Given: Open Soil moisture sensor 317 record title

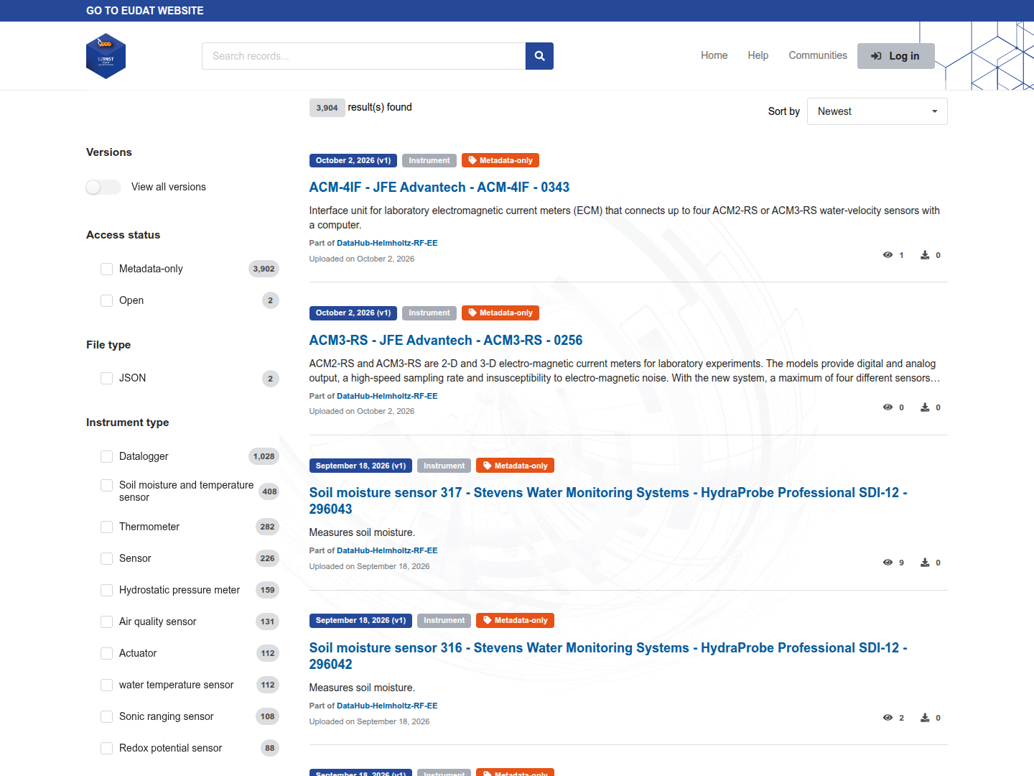Looking at the screenshot, I should coord(608,501).
